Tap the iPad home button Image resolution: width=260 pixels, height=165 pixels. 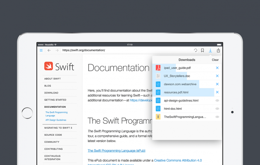(x=27, y=113)
